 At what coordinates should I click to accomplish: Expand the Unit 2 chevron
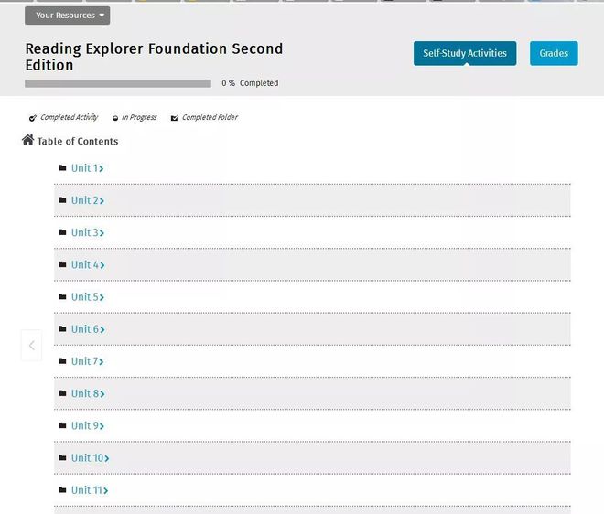[x=102, y=201]
